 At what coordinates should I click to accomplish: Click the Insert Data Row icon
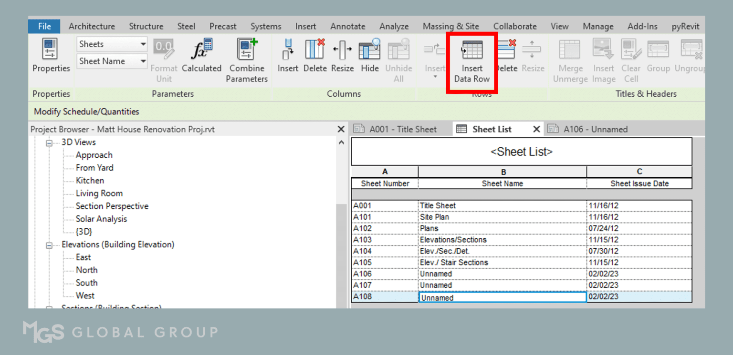pyautogui.click(x=471, y=51)
